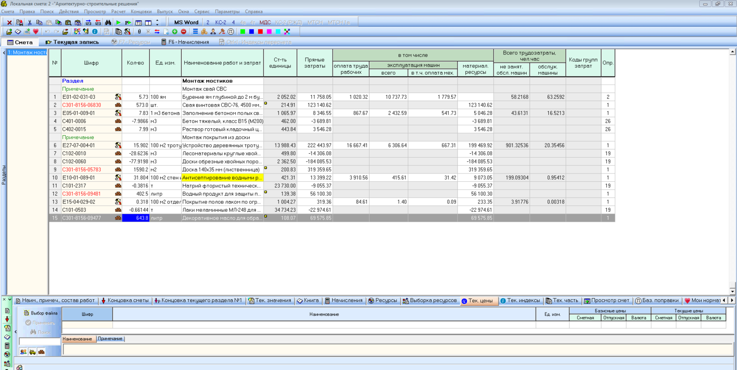Switch to the Текущая запись tab

(x=72, y=42)
